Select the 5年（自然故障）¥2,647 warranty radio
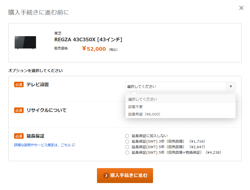The width and height of the screenshot is (250, 190). click(127, 147)
